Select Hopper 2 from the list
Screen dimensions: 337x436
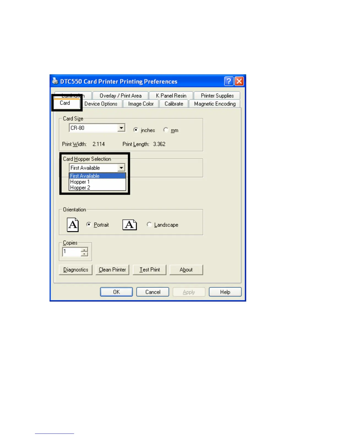97,187
